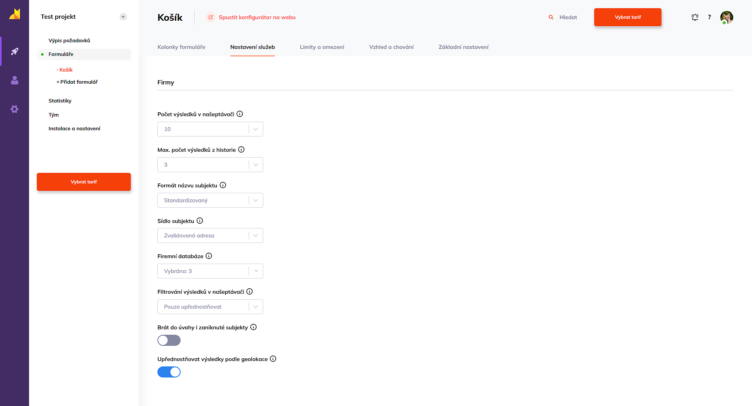
Task: Open the 'Formát názvu subjektu' dropdown
Action: 210,200
